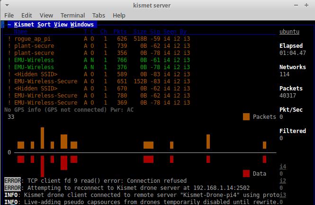Click the Pkts column header
Screen dimensions: 315x205
(120, 32)
